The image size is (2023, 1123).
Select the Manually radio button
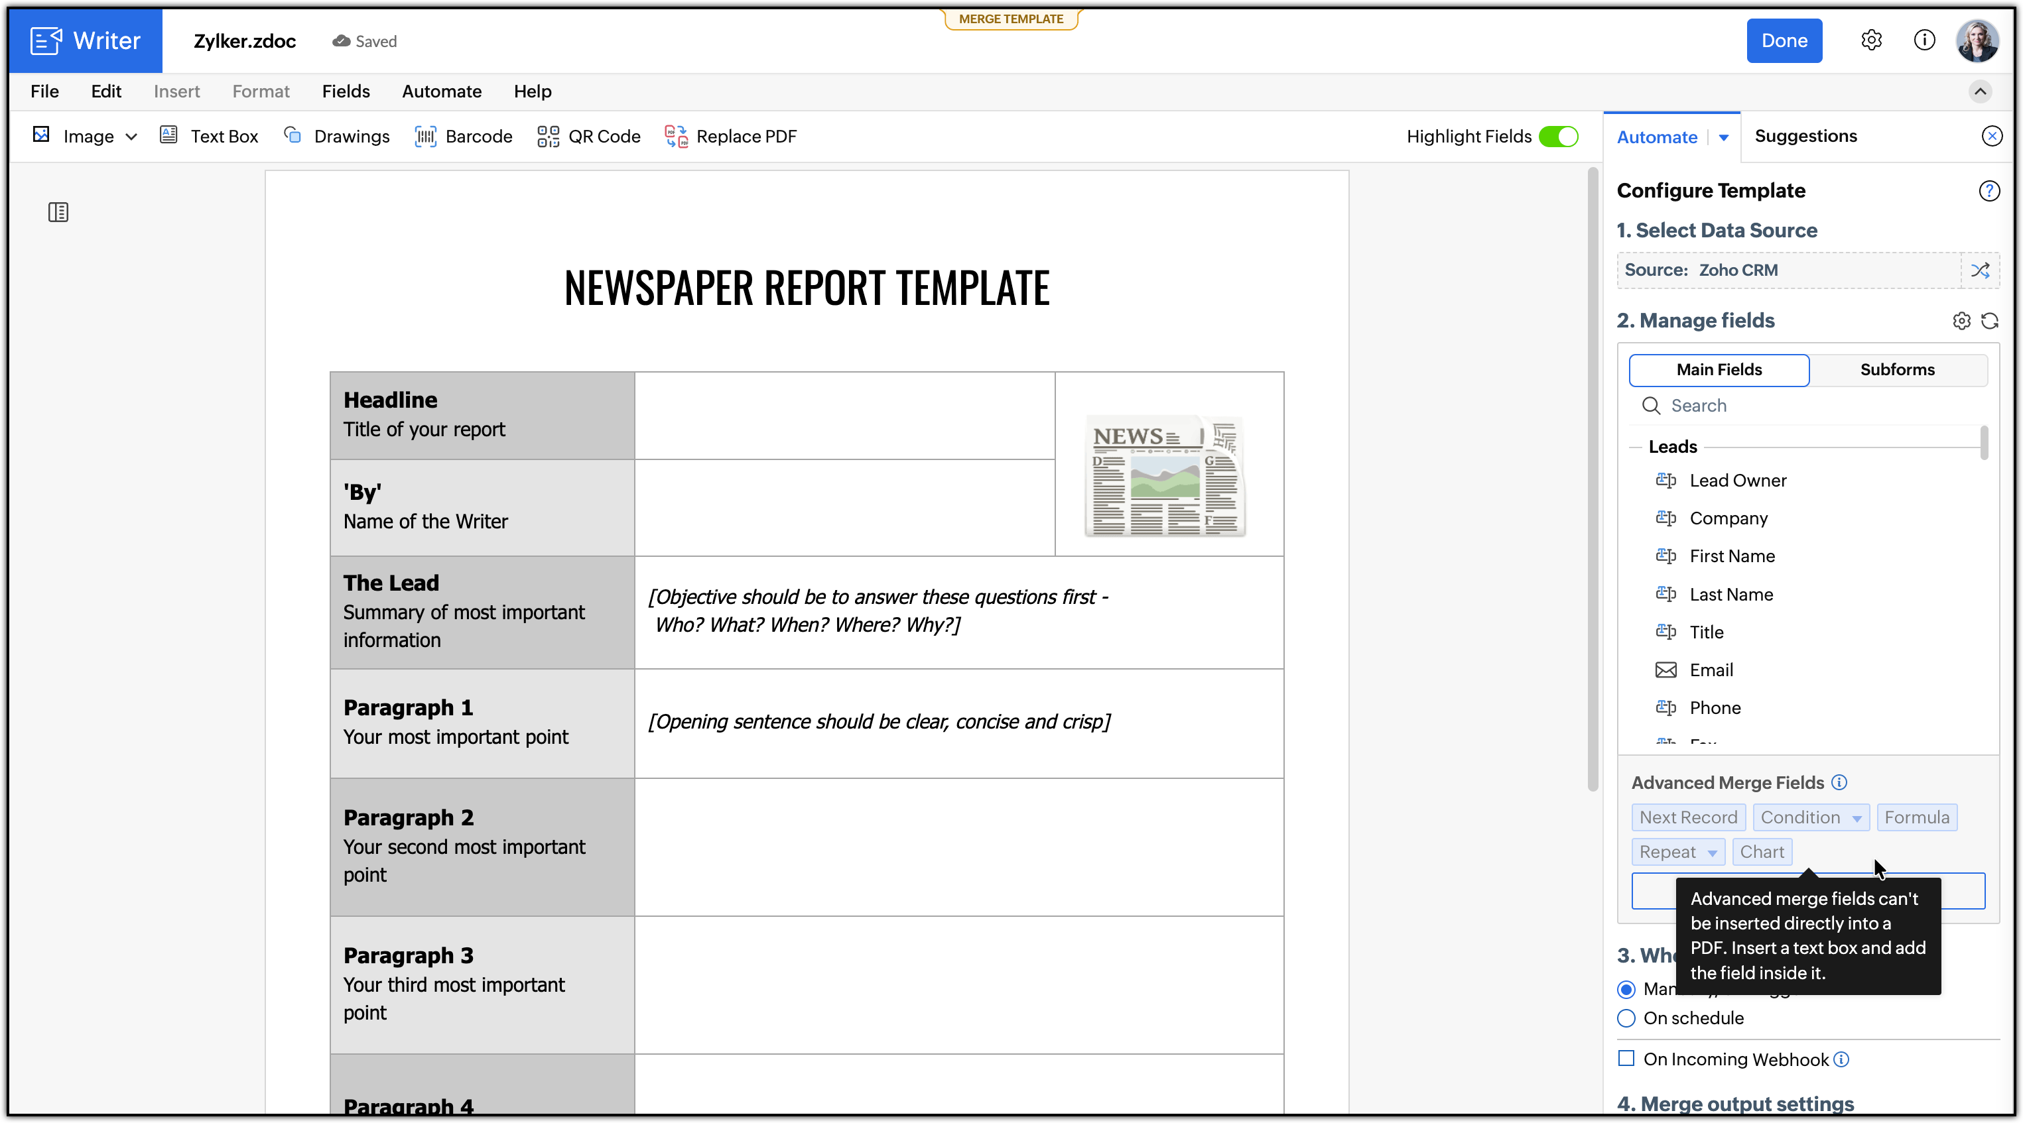coord(1626,989)
